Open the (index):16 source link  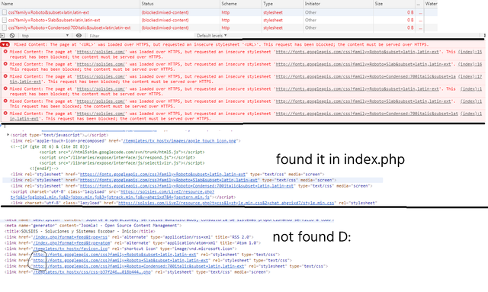pyautogui.click(x=470, y=64)
